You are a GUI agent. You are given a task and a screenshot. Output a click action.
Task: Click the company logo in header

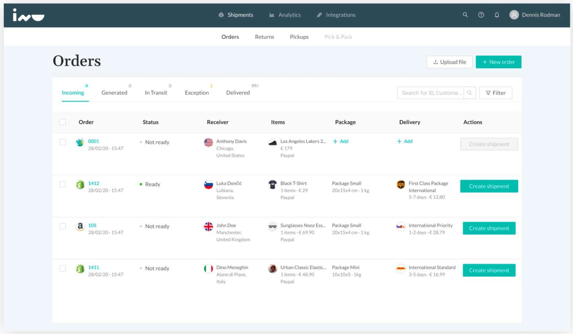pos(28,15)
